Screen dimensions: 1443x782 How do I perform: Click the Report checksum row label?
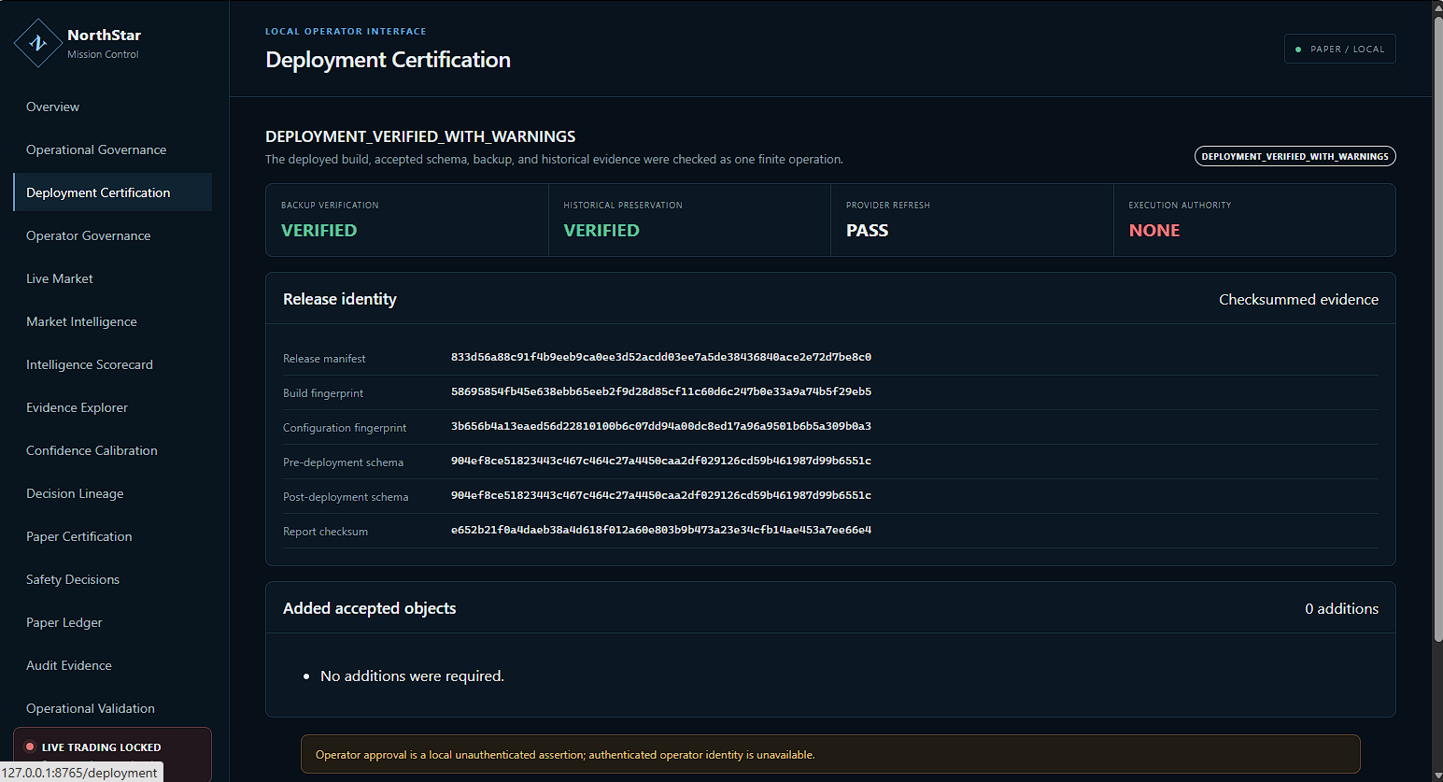[325, 532]
